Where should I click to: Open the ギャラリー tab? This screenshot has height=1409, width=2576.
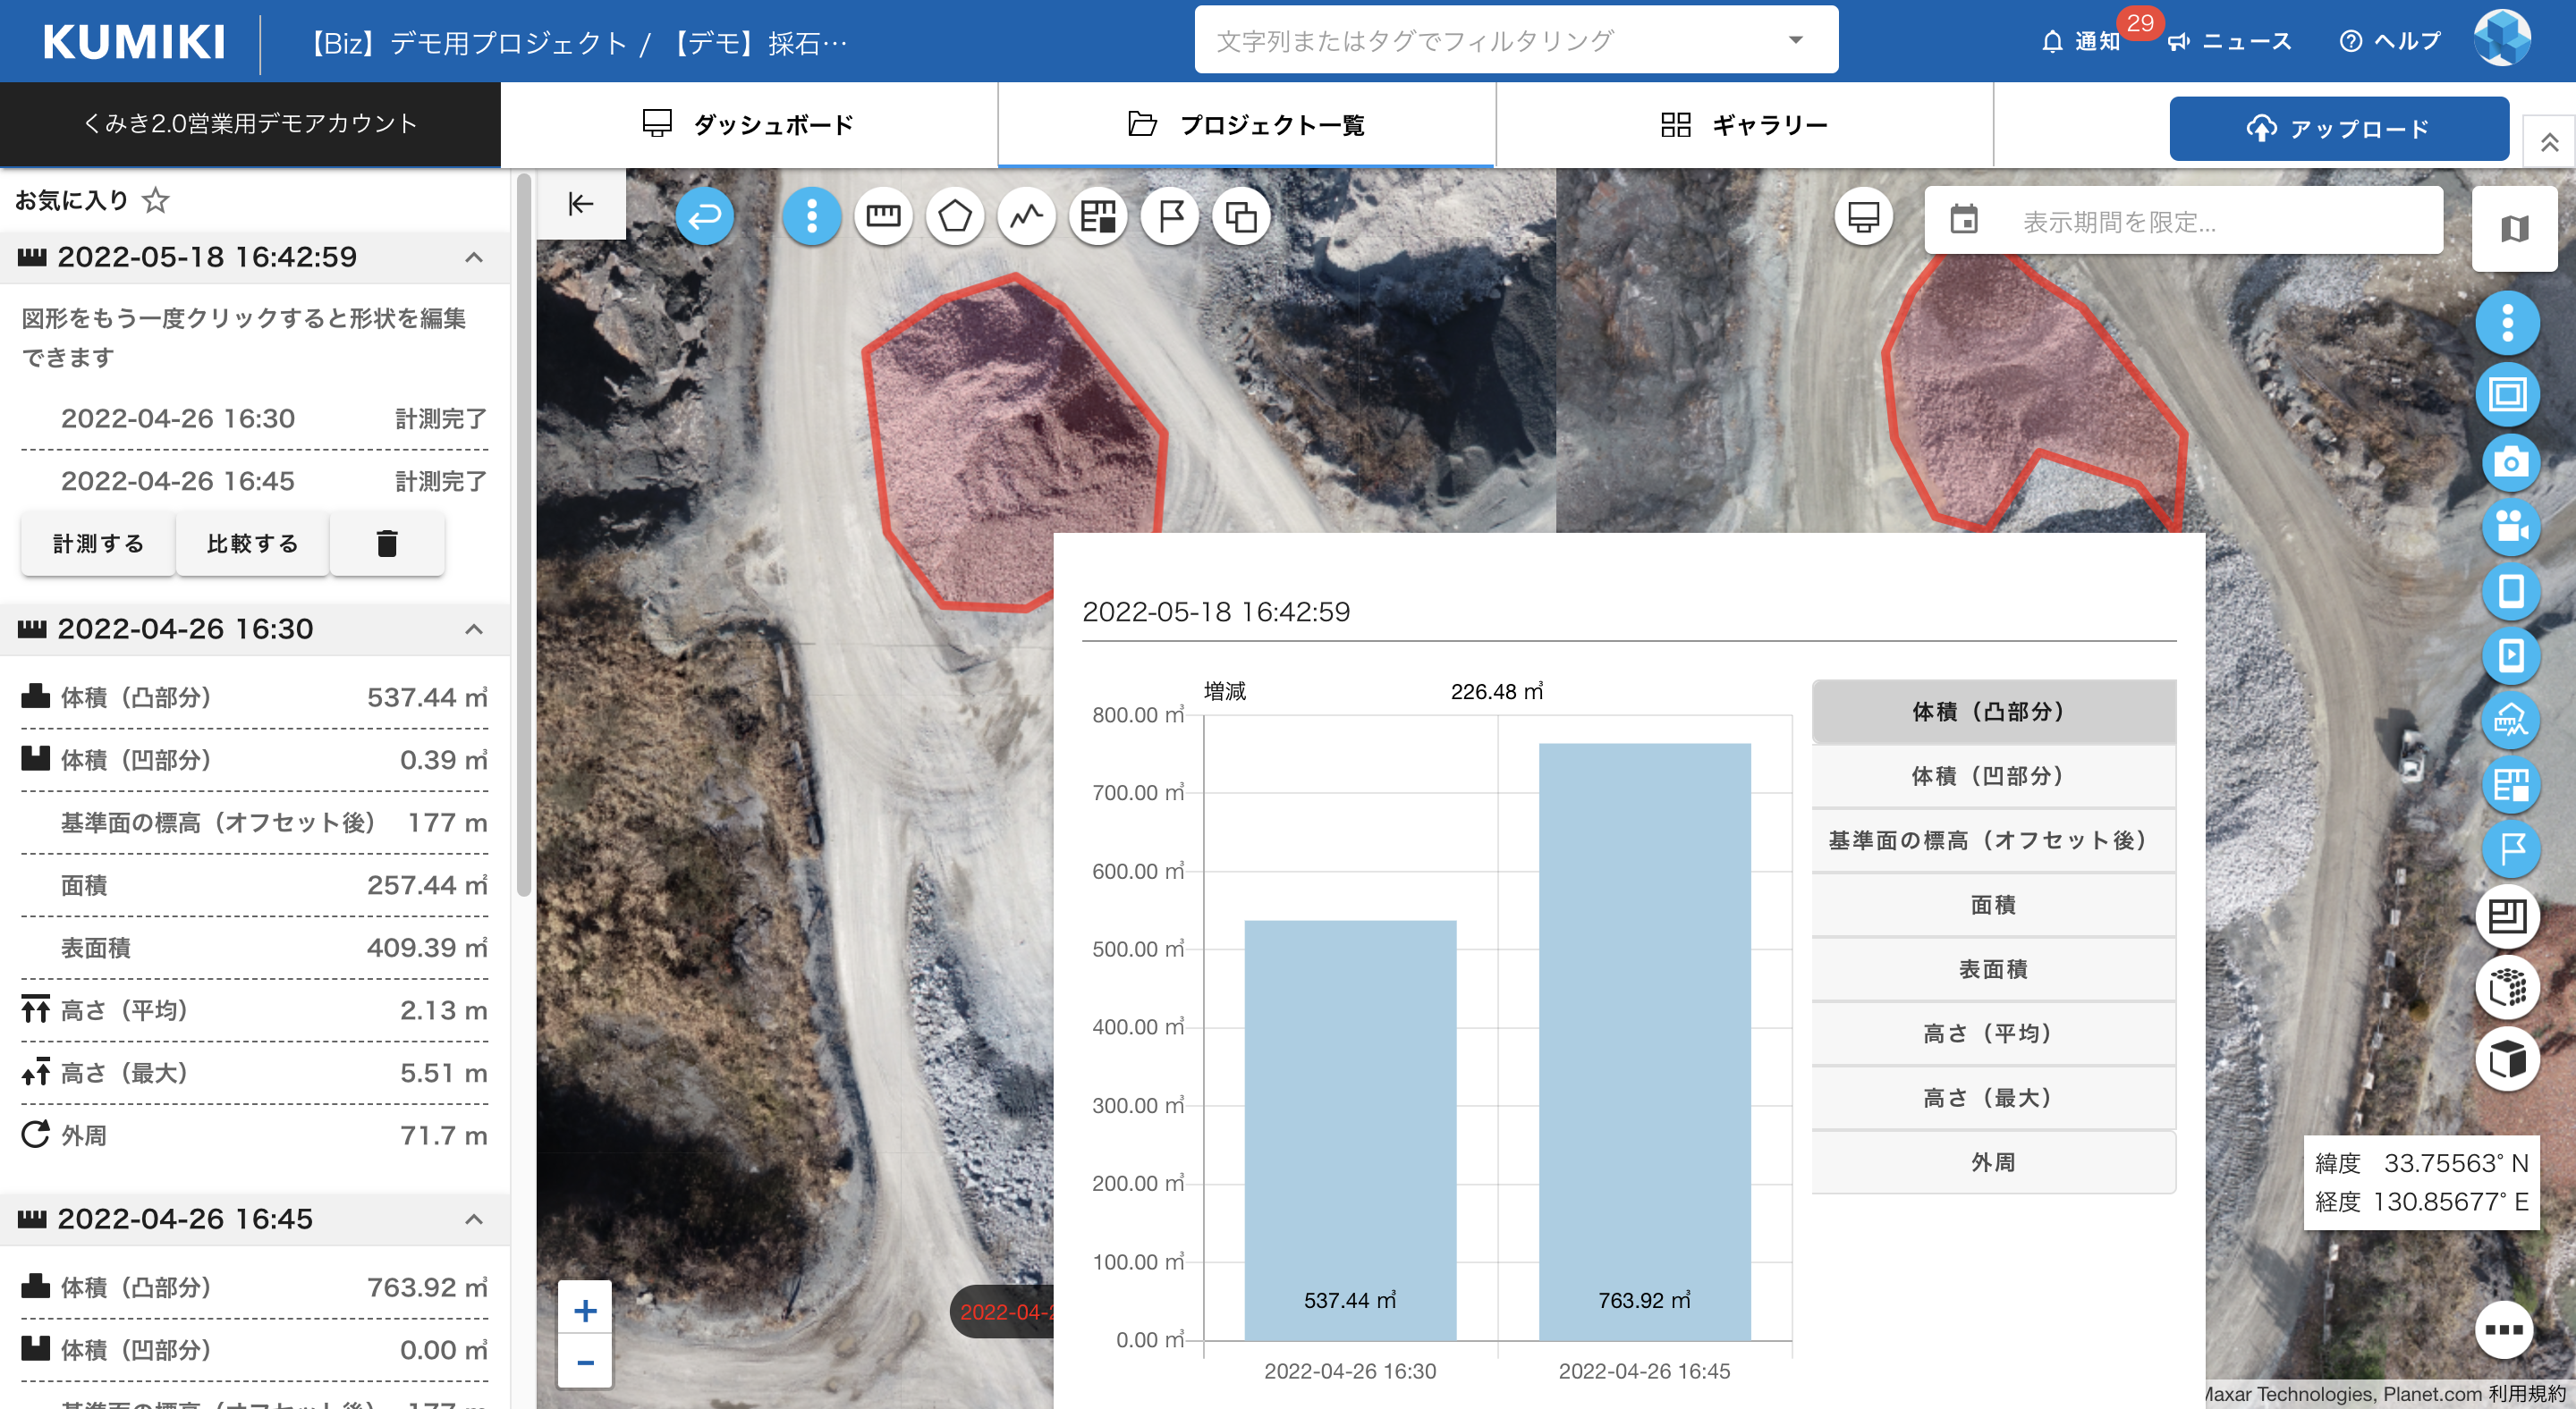pyautogui.click(x=1744, y=125)
